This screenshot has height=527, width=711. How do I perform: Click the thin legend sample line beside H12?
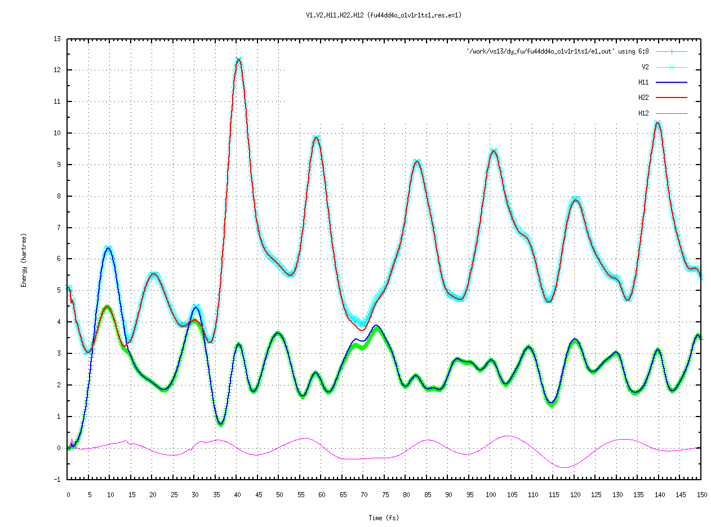click(x=672, y=113)
